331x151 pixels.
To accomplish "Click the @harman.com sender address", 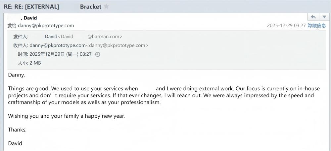I will (105, 37).
